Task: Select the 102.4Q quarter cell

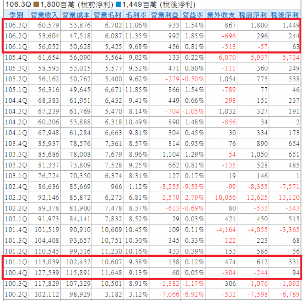Action: point(16,187)
